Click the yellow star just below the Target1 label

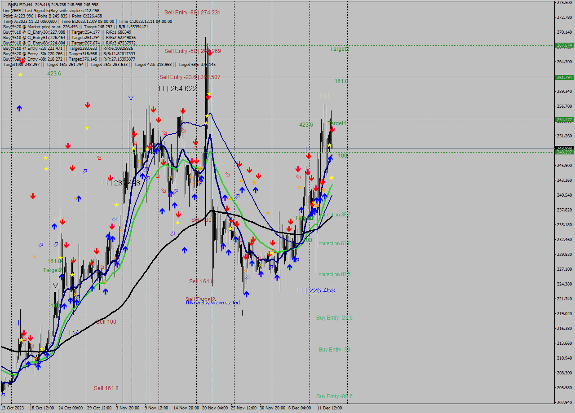(x=329, y=145)
